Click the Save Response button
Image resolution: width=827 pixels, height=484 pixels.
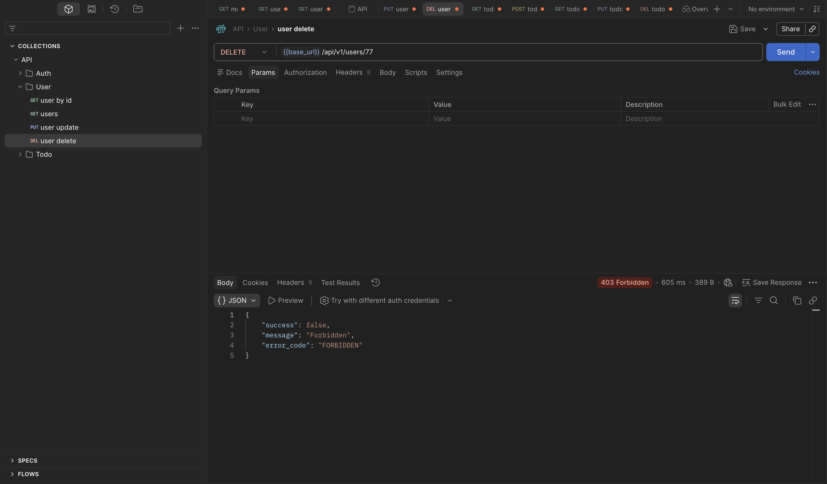click(772, 283)
